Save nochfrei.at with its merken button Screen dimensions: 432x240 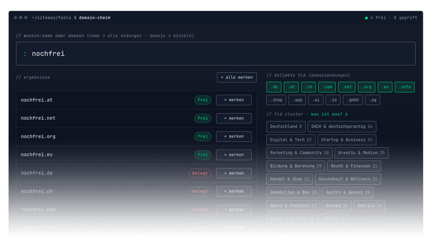pos(234,100)
